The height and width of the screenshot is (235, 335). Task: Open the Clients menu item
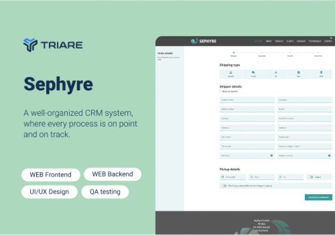pyautogui.click(x=290, y=41)
